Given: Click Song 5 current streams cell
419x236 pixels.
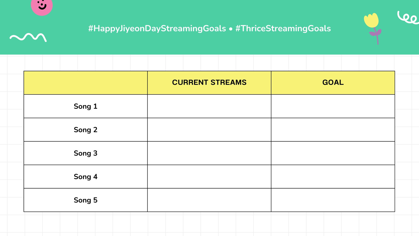Looking at the screenshot, I should click(x=209, y=200).
